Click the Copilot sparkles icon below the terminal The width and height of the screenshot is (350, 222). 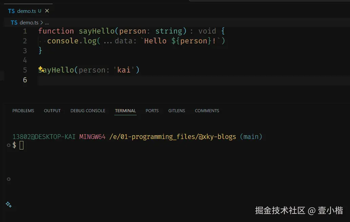tap(8, 204)
